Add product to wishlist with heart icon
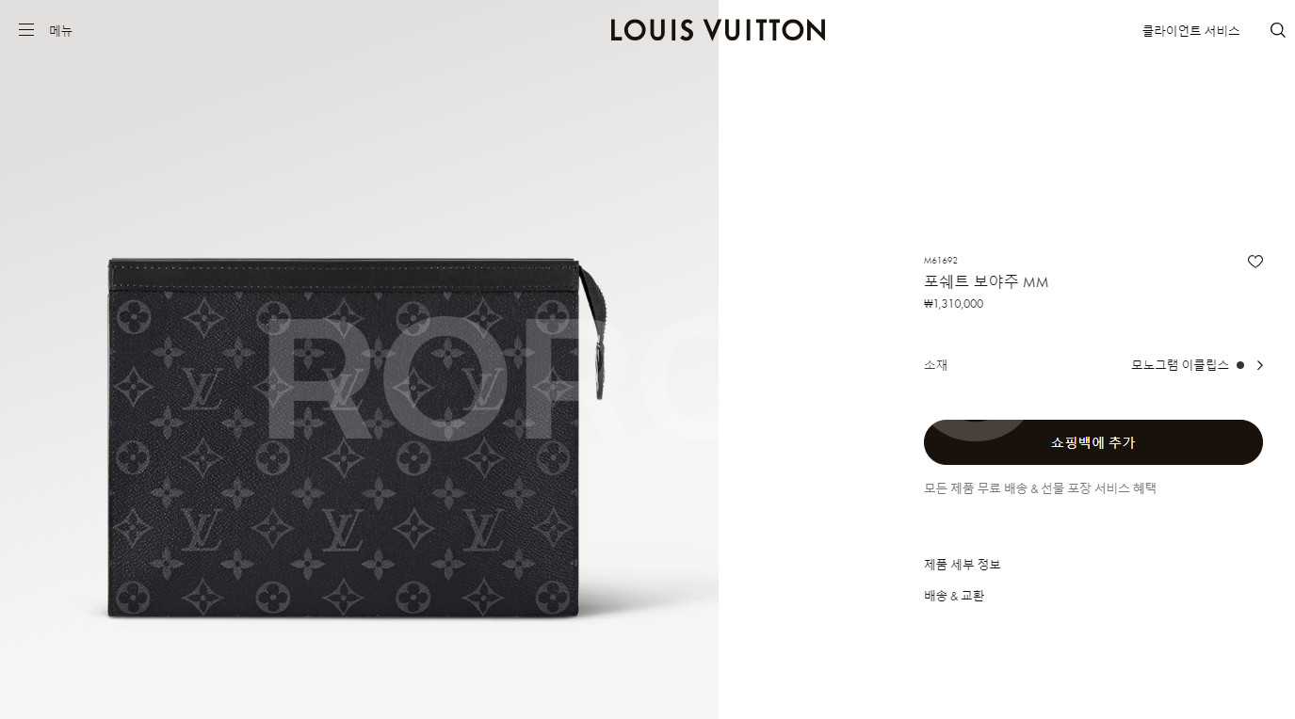Viewport: 1295px width, 719px height. click(x=1255, y=262)
